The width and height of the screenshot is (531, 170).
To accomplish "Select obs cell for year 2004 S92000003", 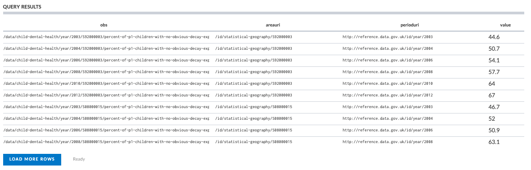I will (x=106, y=48).
